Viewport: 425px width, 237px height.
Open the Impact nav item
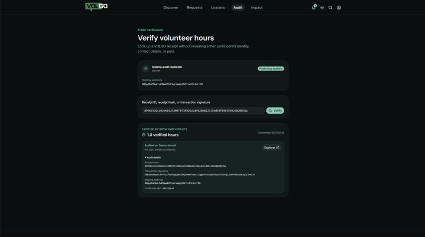tap(257, 7)
